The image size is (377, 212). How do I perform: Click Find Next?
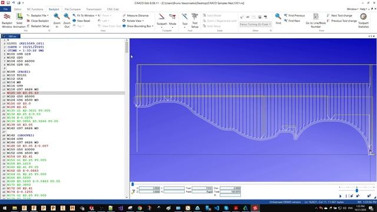292,21
